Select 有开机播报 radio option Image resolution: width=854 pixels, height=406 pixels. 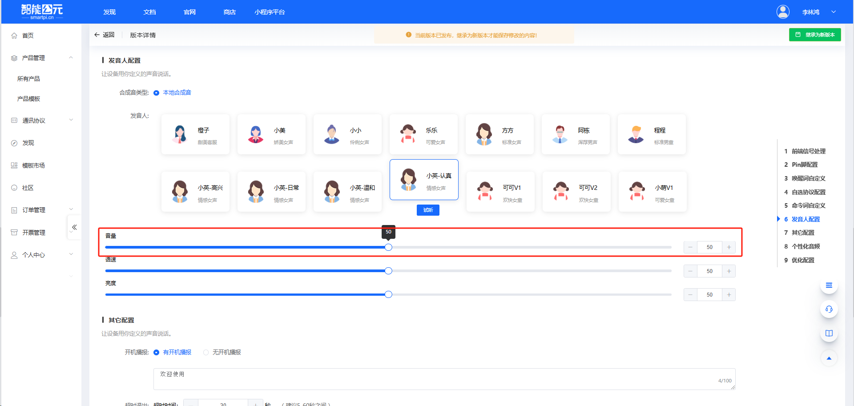coord(157,353)
